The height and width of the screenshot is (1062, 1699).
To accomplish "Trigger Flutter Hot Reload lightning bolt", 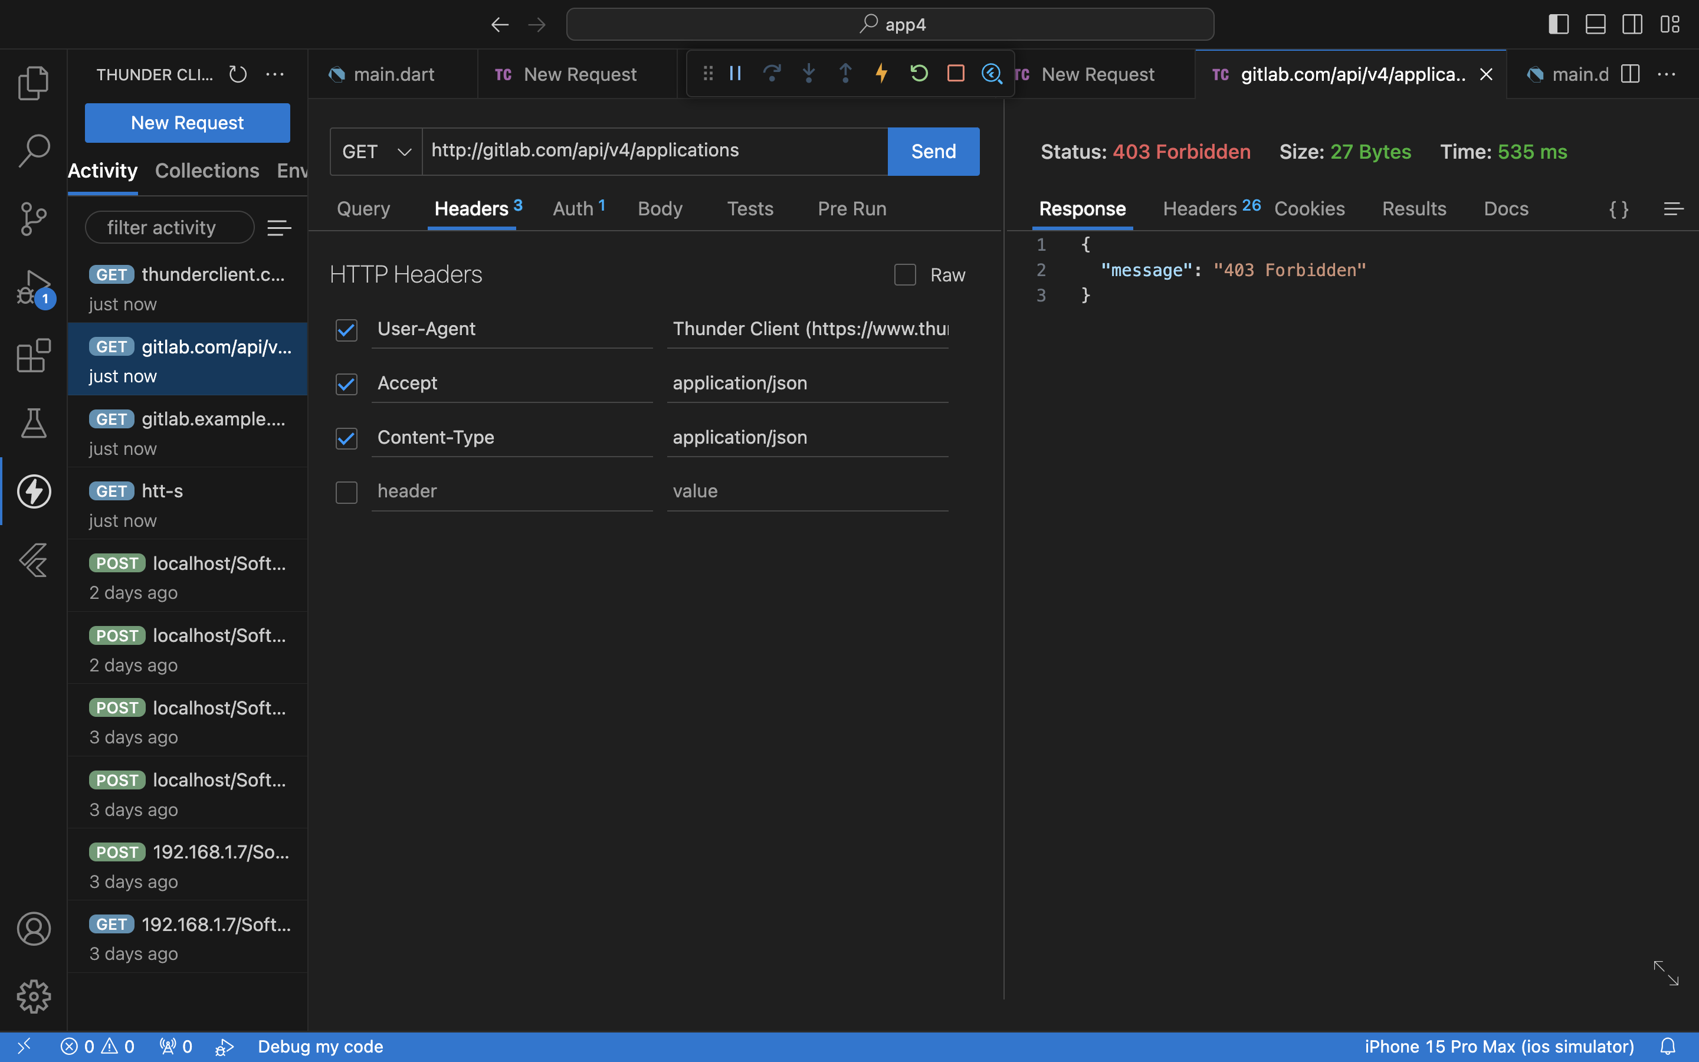I will click(882, 73).
